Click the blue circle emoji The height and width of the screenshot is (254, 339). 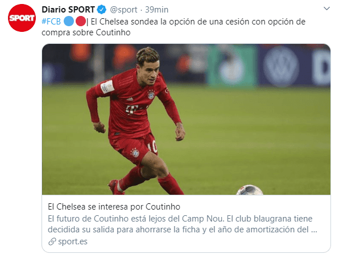point(69,21)
